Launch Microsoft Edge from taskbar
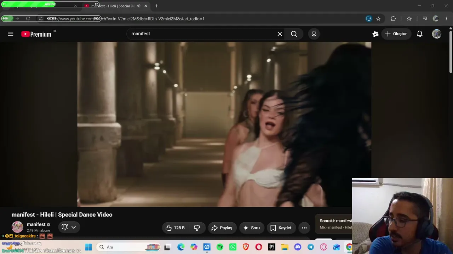 [x=181, y=247]
